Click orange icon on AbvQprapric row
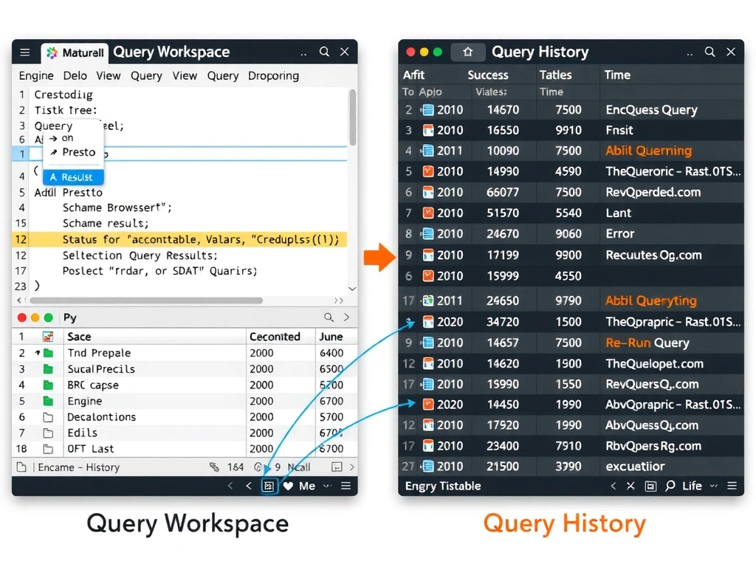756x567 pixels. (427, 405)
